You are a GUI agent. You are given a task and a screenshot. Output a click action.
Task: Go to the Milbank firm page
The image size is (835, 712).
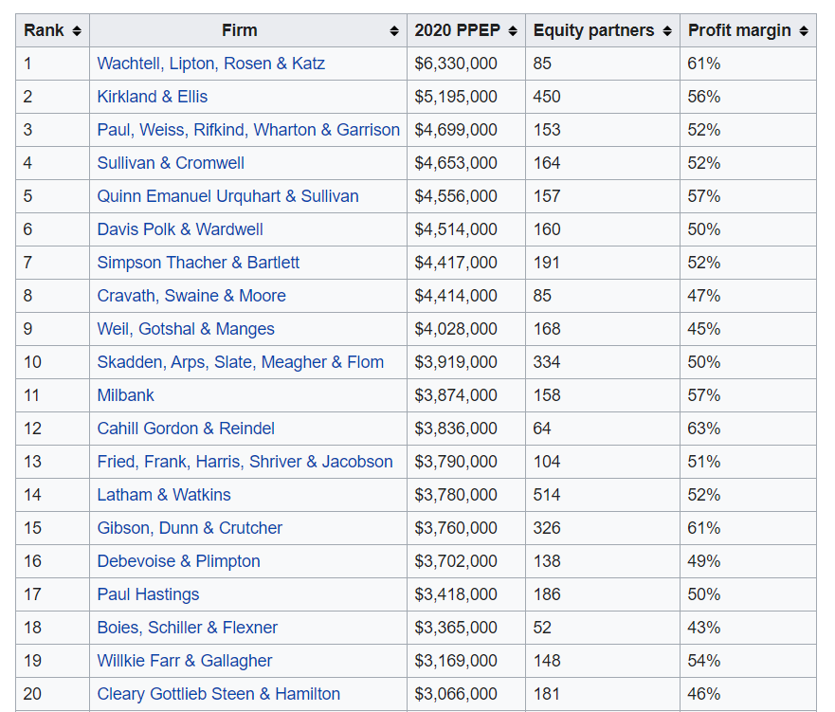(x=125, y=395)
